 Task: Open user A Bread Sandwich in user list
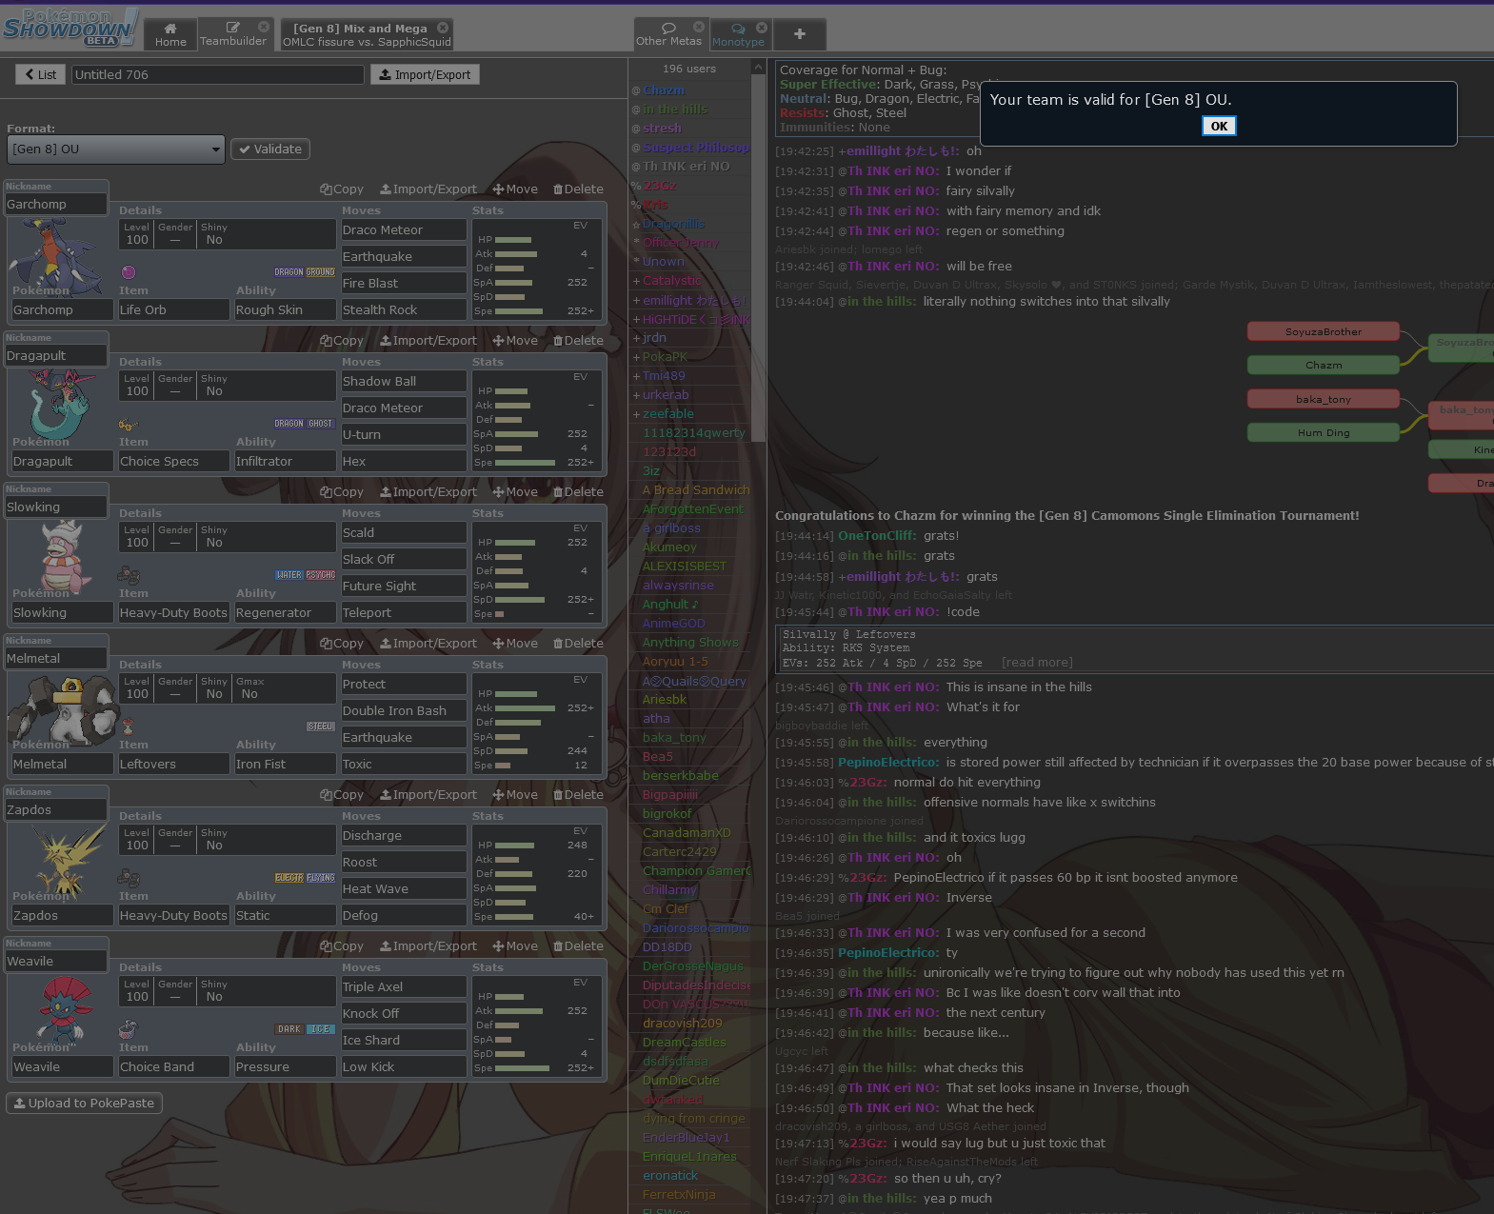click(x=696, y=490)
